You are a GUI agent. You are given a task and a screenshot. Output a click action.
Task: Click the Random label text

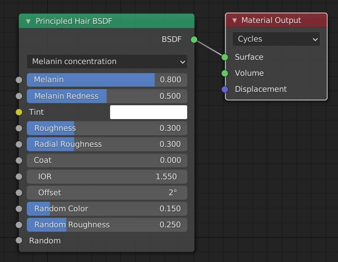click(45, 241)
